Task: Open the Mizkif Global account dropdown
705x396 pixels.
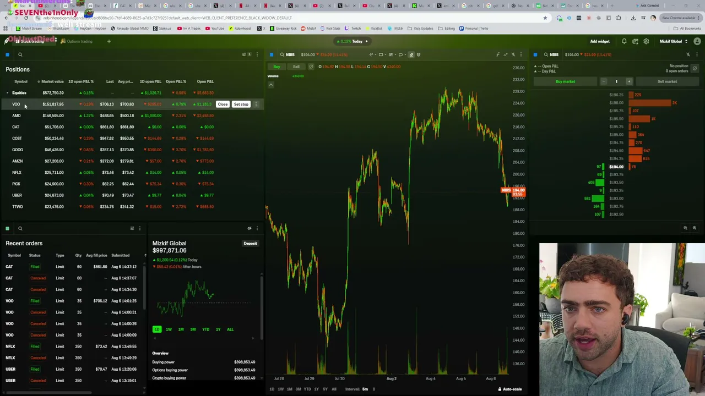Action: pos(673,41)
